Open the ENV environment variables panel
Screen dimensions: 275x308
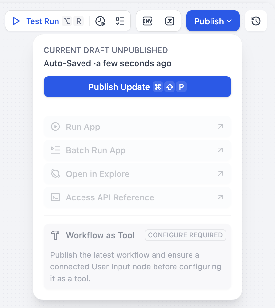point(147,21)
